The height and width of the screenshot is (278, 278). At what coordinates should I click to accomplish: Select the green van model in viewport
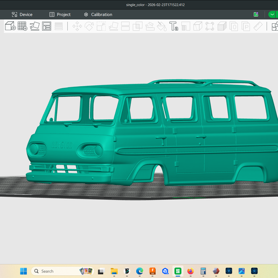tap(152, 133)
